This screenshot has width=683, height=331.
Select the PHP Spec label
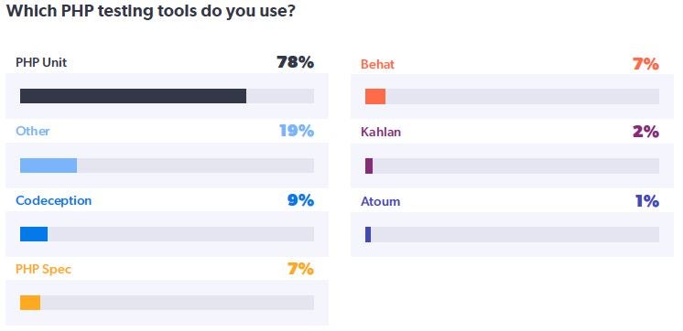(44, 269)
